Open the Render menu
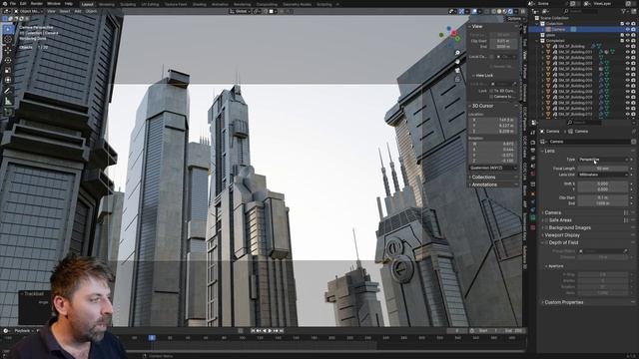639x359 pixels. 36,4
